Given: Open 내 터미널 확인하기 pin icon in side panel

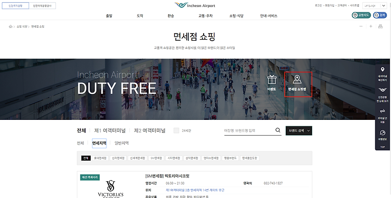Looking at the screenshot, I should [x=382, y=69].
